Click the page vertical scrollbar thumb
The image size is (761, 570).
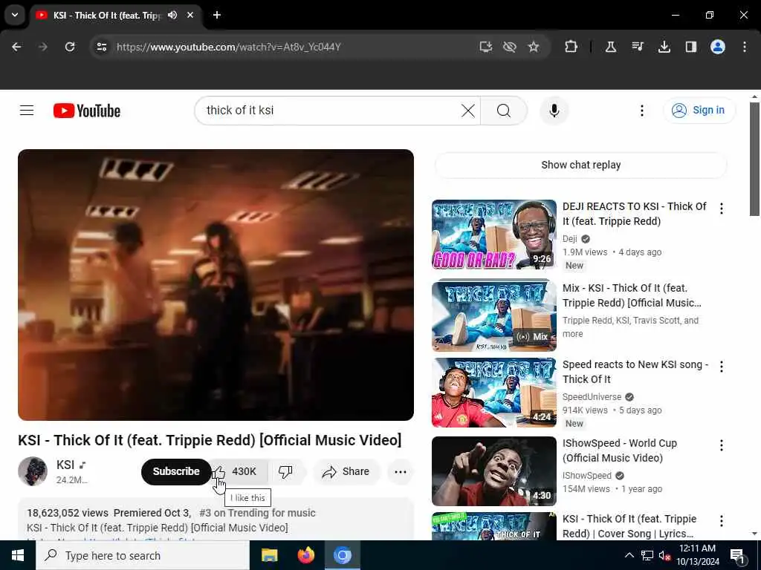coord(754,159)
